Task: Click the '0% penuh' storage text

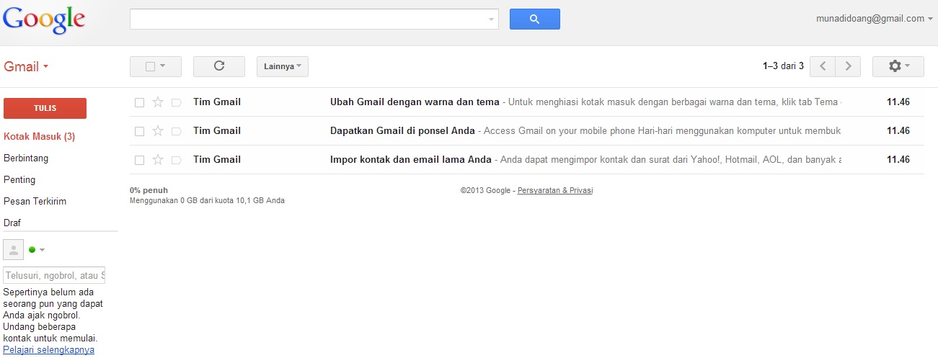Action: (x=149, y=191)
